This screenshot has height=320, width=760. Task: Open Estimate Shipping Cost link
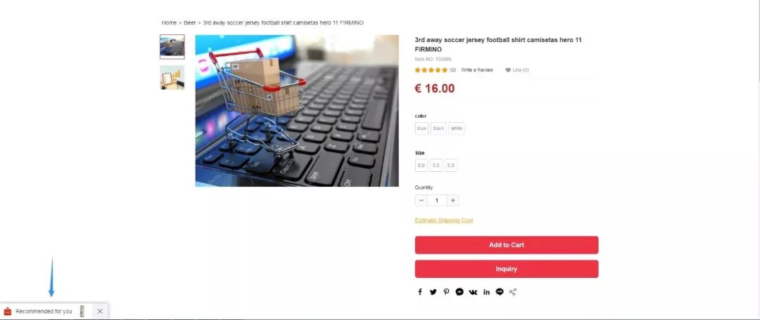[x=444, y=220]
